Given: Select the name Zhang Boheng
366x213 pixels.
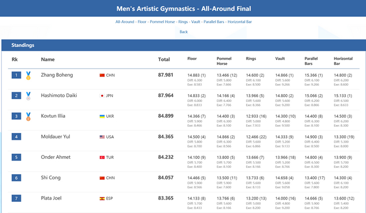Looking at the screenshot, I should click(x=57, y=75).
